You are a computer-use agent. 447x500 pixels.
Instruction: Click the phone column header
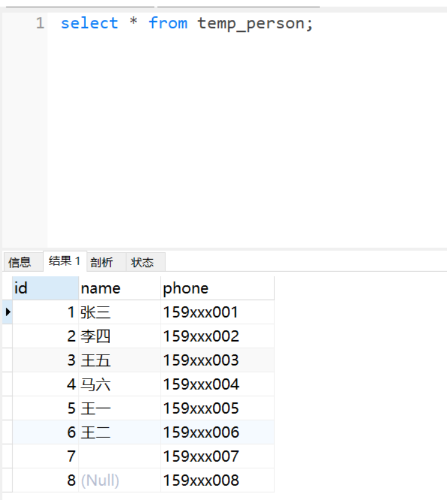pyautogui.click(x=217, y=288)
